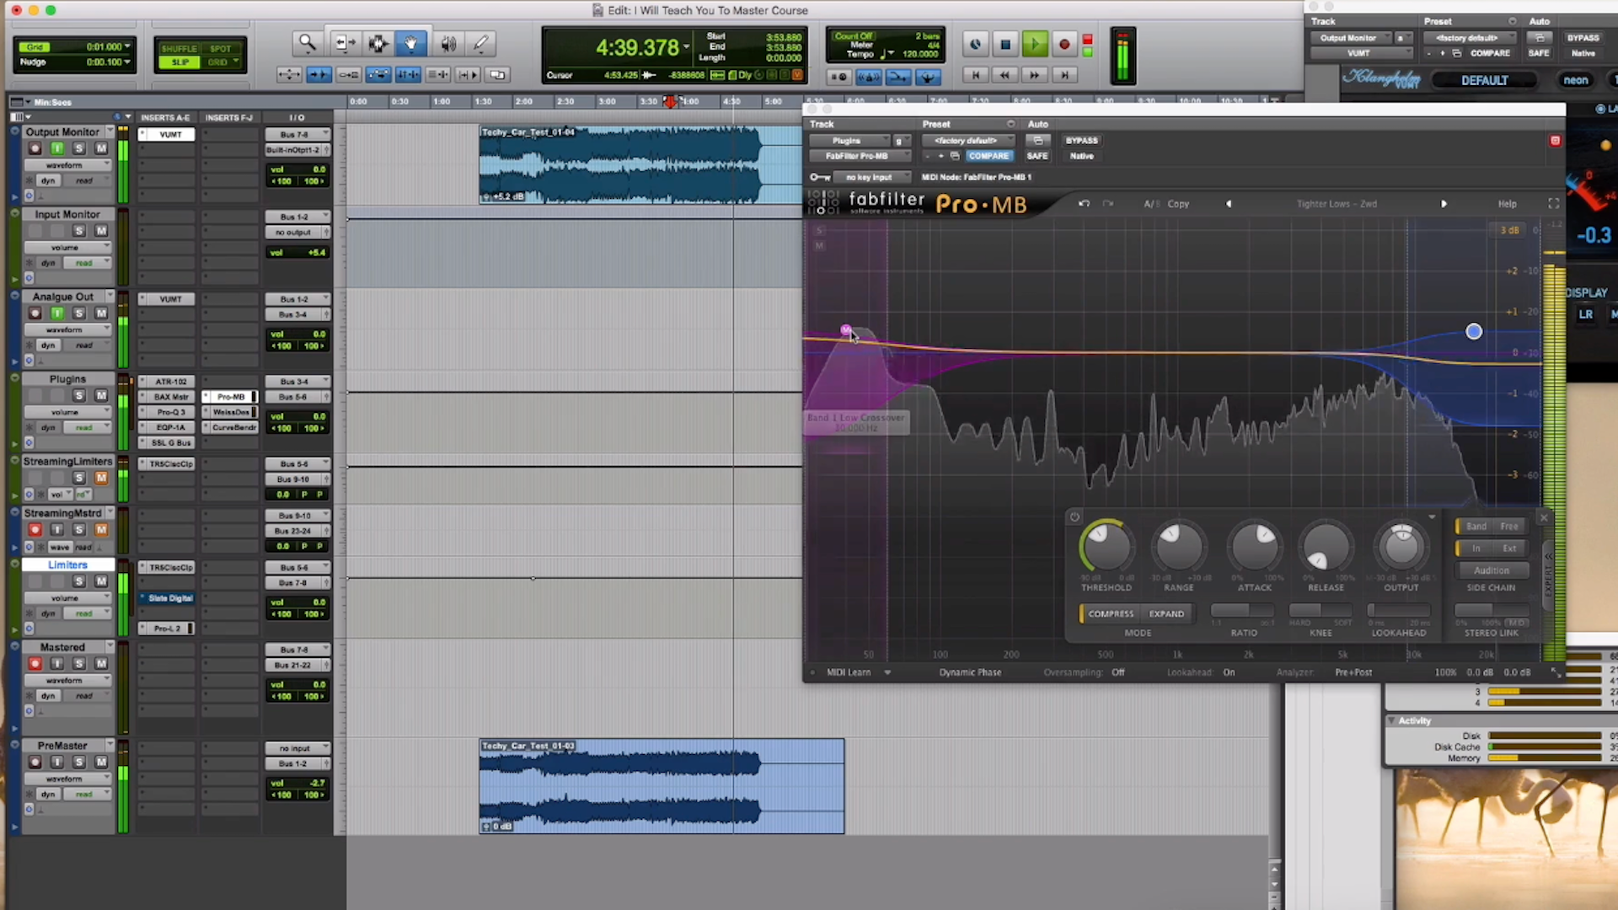Image resolution: width=1618 pixels, height=910 pixels.
Task: Open the Grid value dropdown
Action: tap(127, 47)
